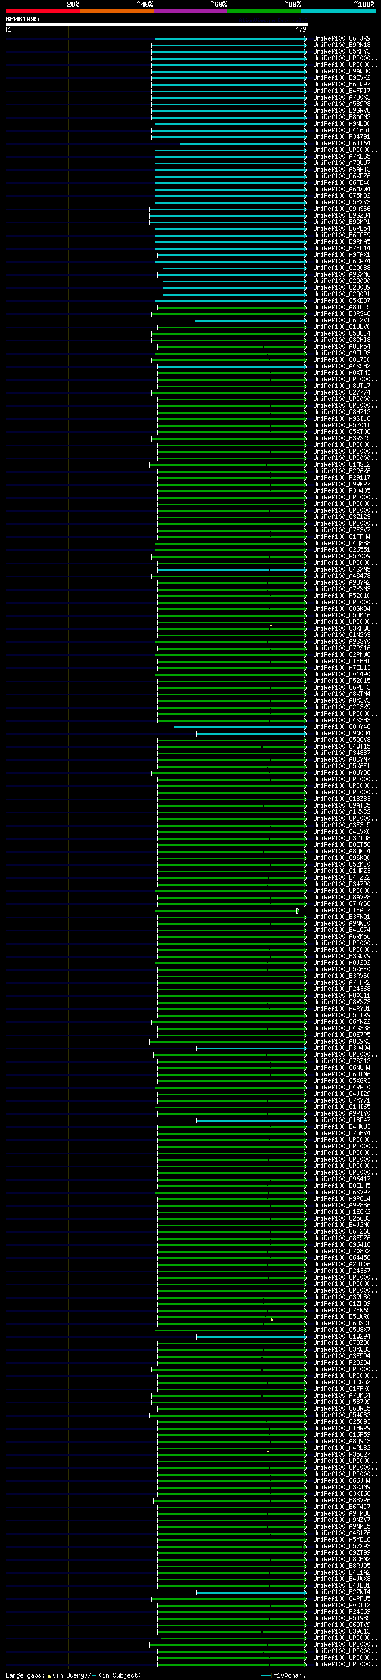Select the BP061995 query name
The image size is (381, 1680).
tap(22, 20)
